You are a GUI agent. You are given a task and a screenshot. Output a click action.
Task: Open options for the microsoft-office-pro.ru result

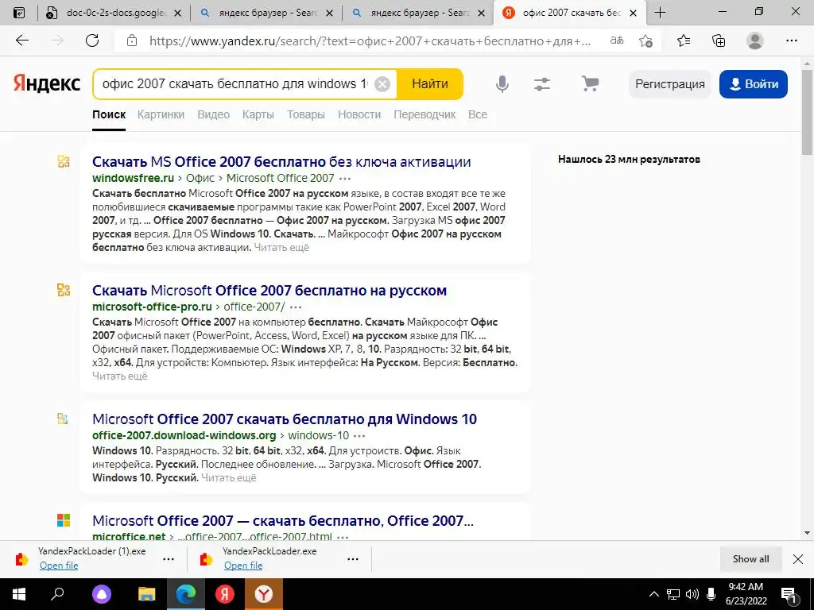(296, 307)
